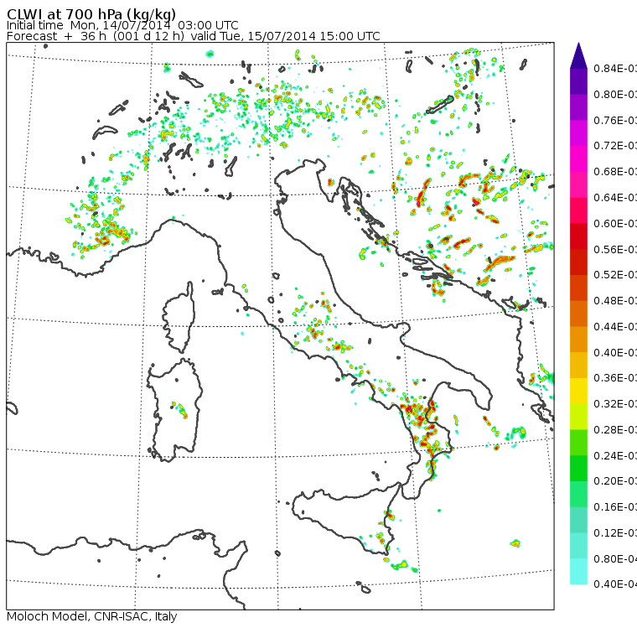
Task: Click the 0.52E-03 colorbar label
Action: tap(614, 275)
